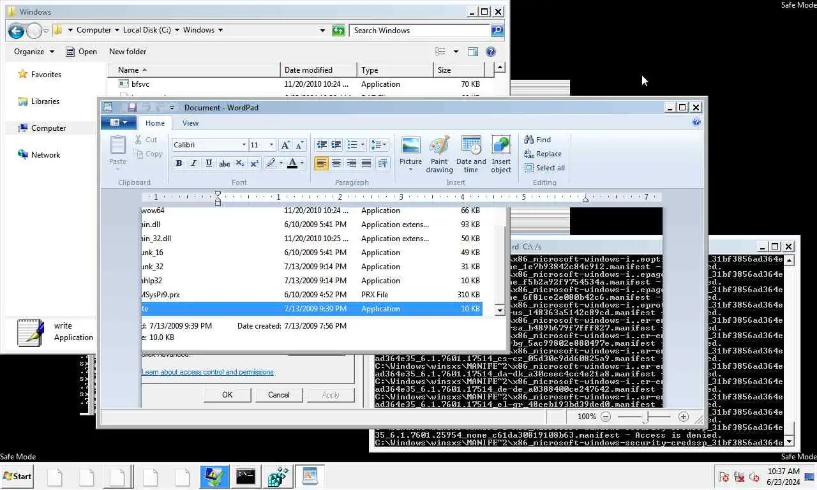The image size is (817, 490).
Task: Click the Insert object icon
Action: pos(501,154)
